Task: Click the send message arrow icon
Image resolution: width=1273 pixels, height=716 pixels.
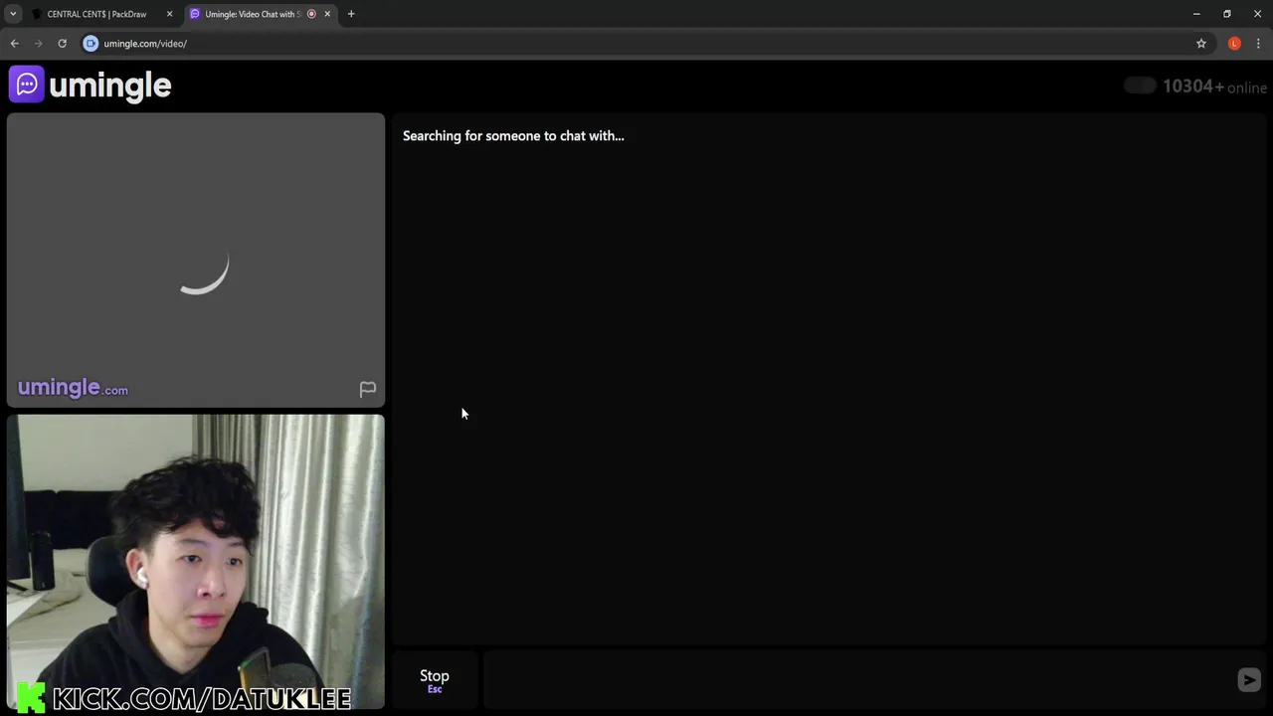Action: (x=1249, y=679)
